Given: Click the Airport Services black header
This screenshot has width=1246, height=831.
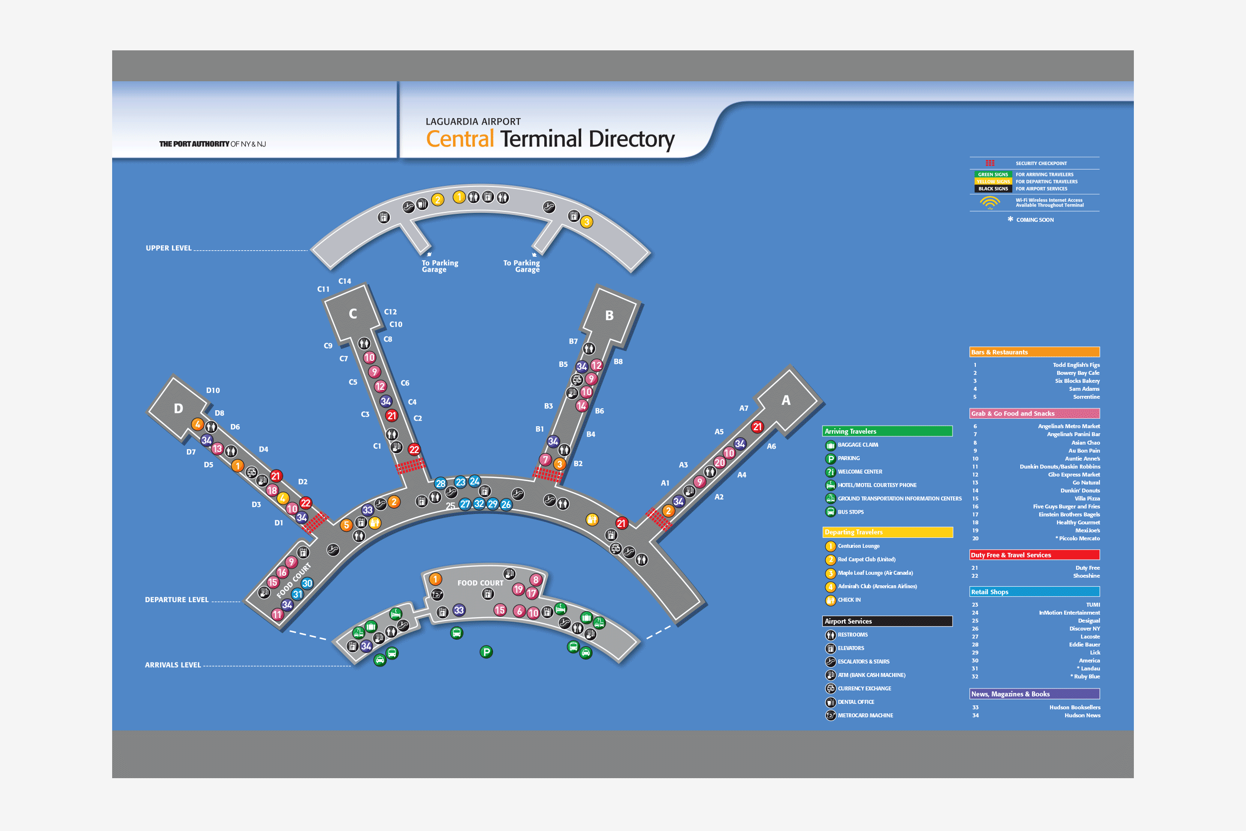Looking at the screenshot, I should point(887,621).
